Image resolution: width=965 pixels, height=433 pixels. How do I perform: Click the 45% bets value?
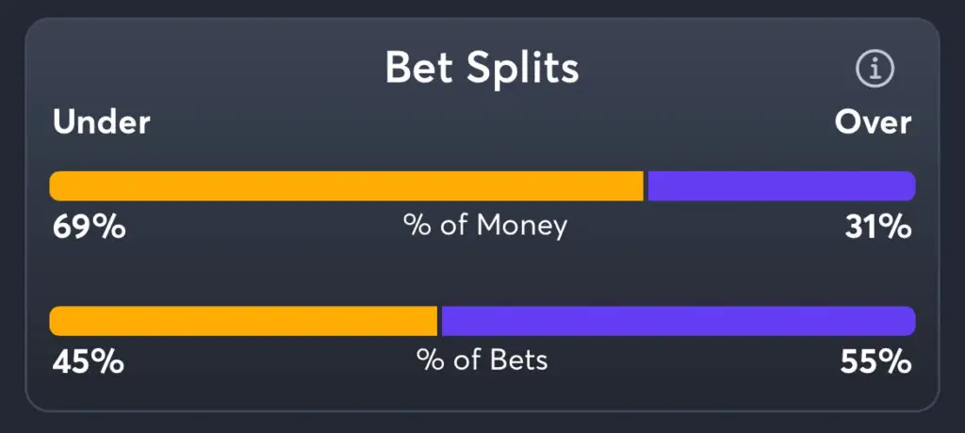(88, 361)
